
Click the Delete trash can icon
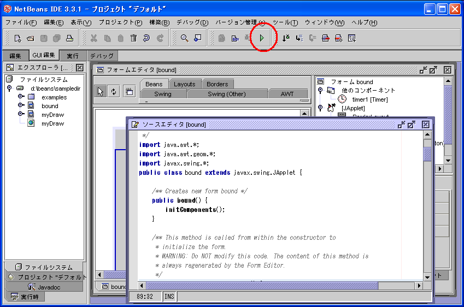(x=134, y=38)
